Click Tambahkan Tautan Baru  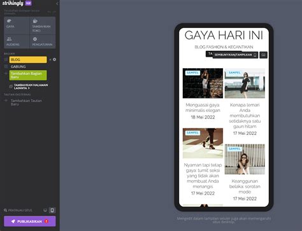(x=26, y=102)
